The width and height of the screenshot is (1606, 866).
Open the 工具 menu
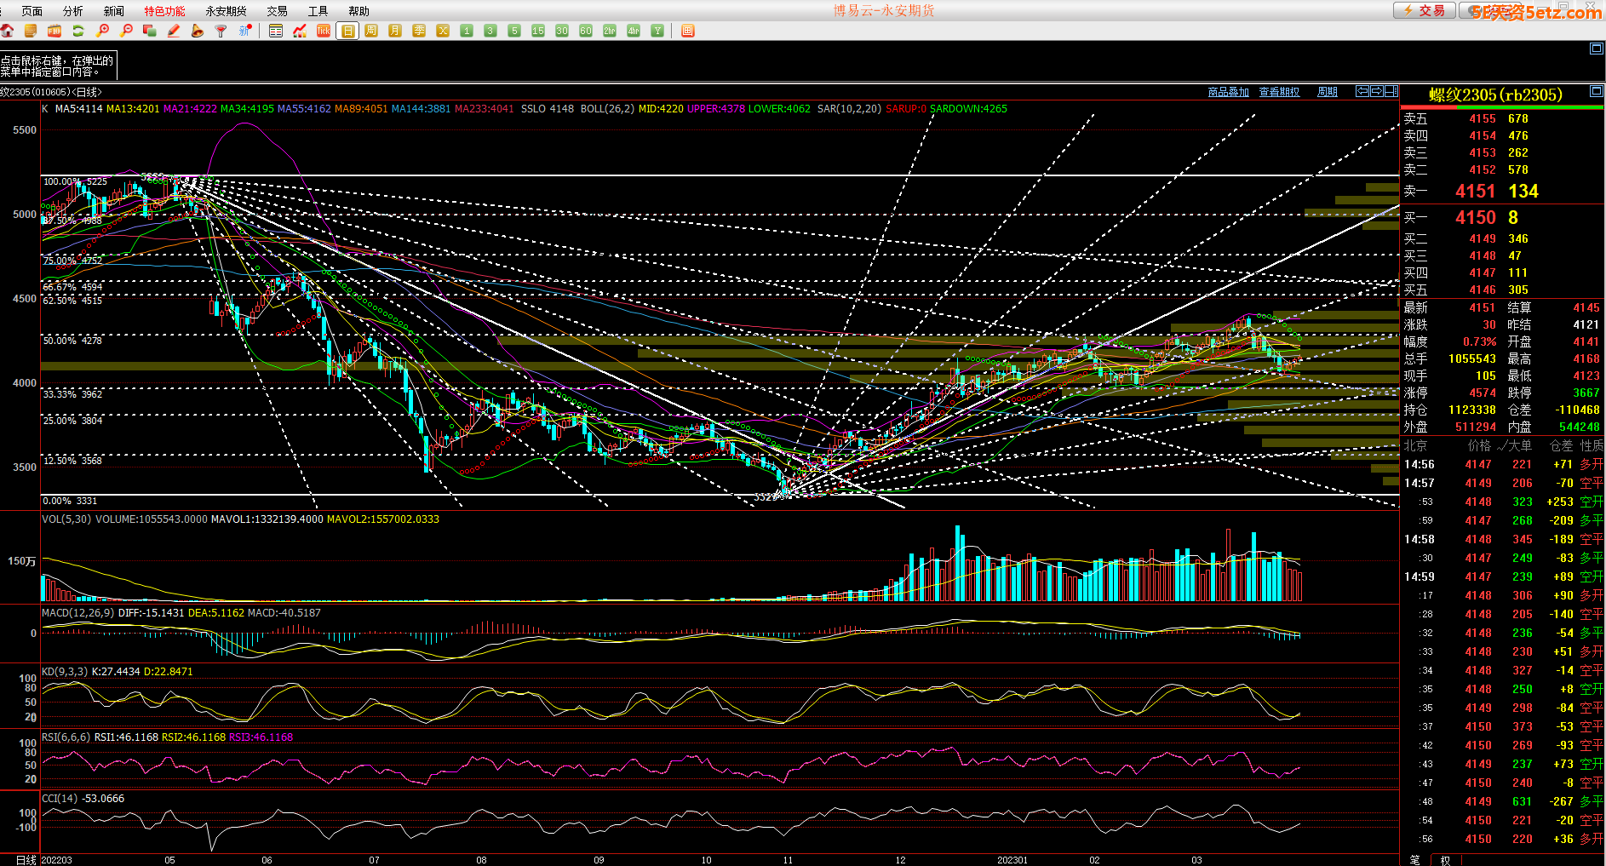(x=318, y=11)
